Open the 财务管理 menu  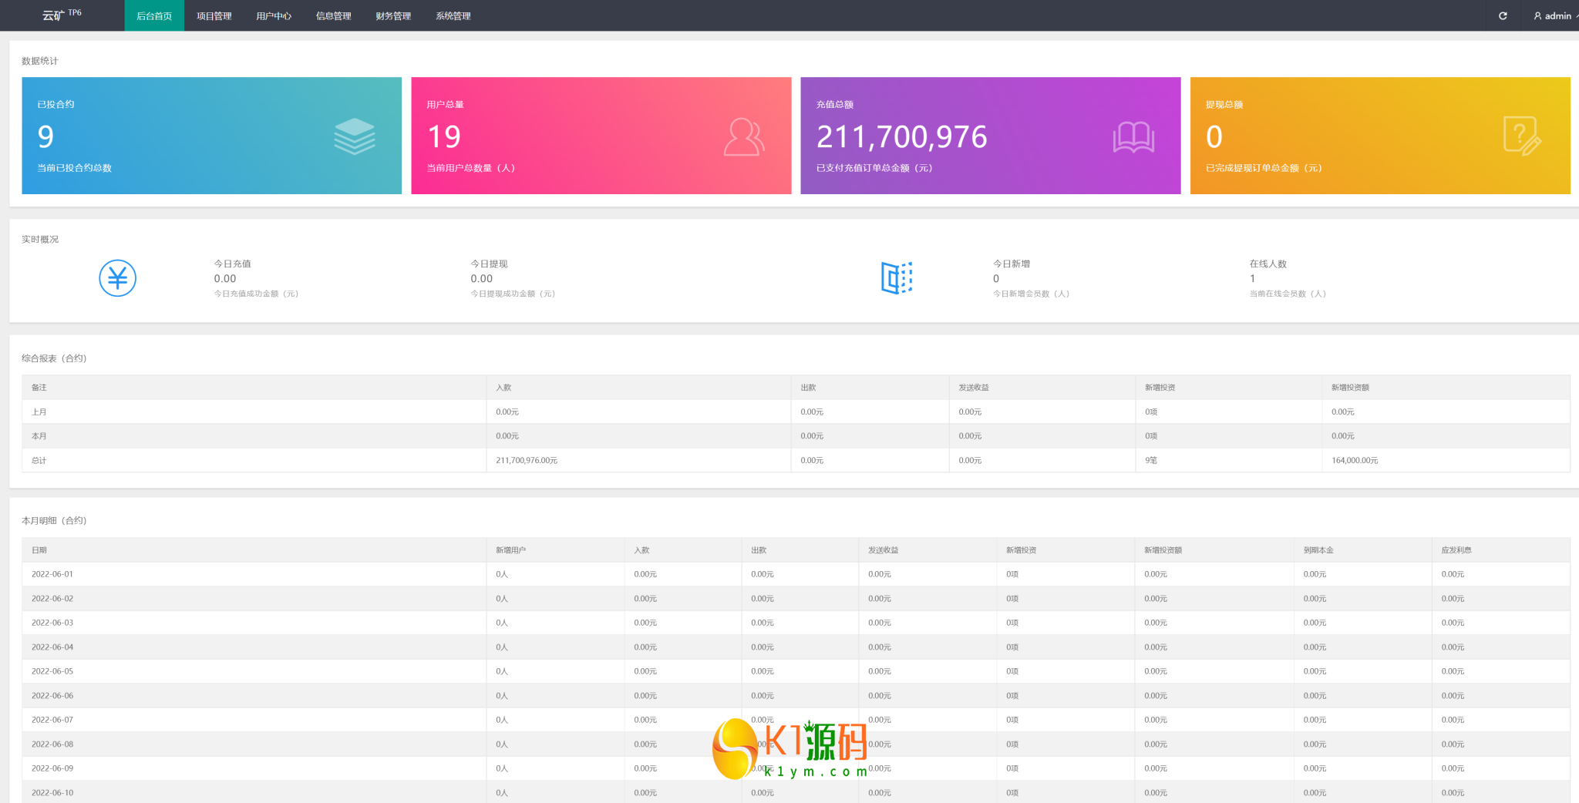(393, 15)
